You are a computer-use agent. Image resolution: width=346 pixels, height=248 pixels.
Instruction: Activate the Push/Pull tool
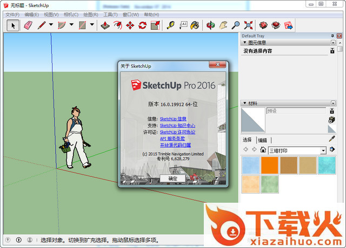click(105, 25)
